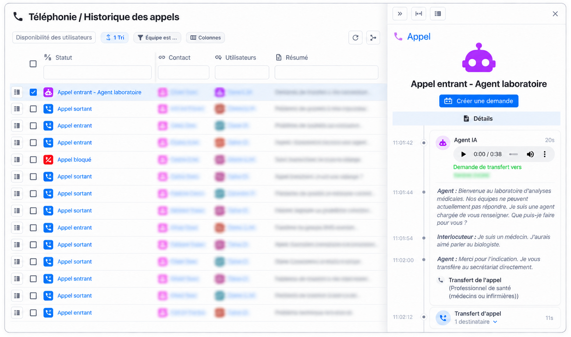
Task: Open audio player three-dot options menu
Action: tap(545, 154)
